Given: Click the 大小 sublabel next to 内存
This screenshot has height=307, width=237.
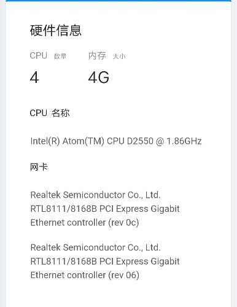Looking at the screenshot, I should 119,56.
